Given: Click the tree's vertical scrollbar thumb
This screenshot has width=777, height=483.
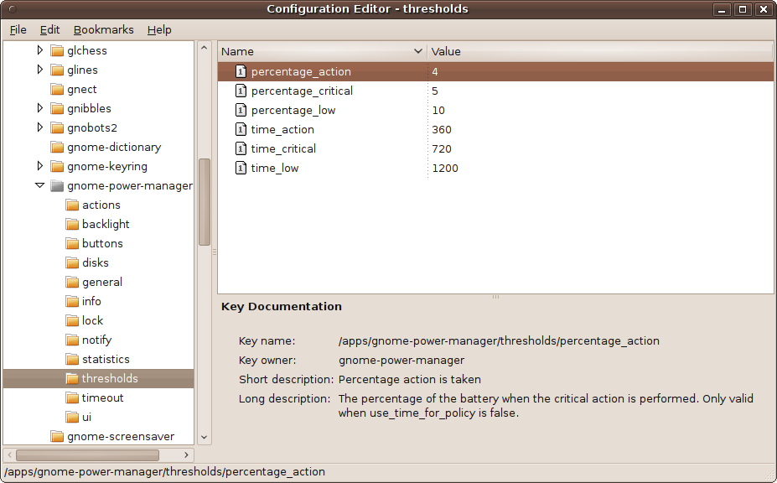Looking at the screenshot, I should 205,202.
